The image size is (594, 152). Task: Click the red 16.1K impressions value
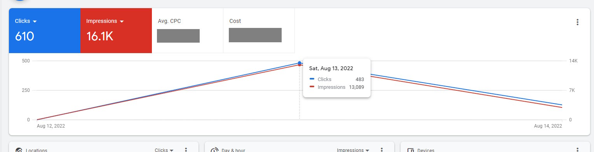(x=99, y=36)
